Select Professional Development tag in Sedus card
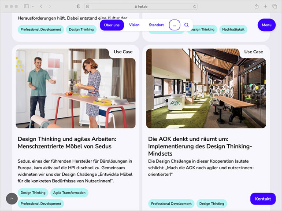 point(41,204)
